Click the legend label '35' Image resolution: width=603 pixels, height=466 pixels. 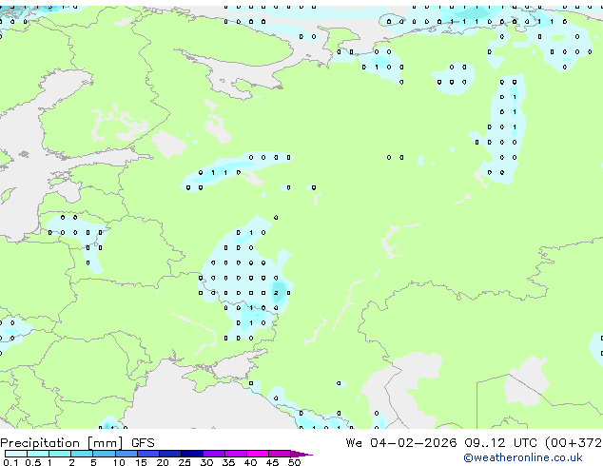(x=228, y=462)
